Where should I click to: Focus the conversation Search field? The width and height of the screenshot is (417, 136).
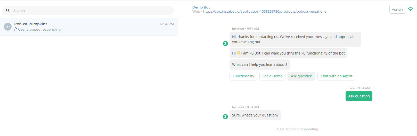click(88, 11)
